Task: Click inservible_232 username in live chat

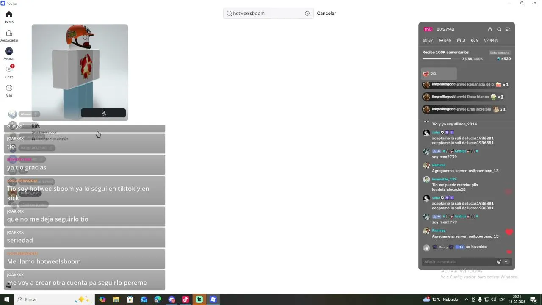Action: (444, 180)
